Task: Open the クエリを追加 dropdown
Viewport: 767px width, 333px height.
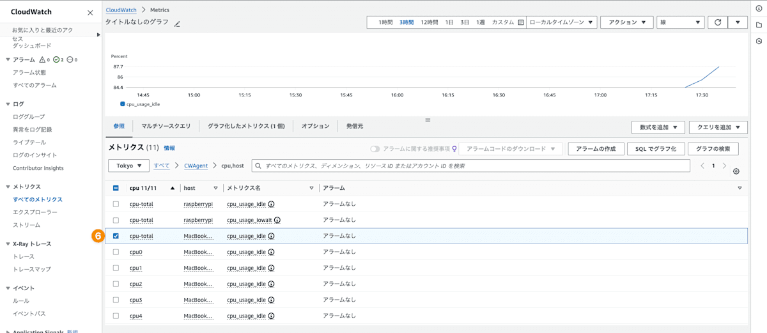Action: pyautogui.click(x=718, y=127)
